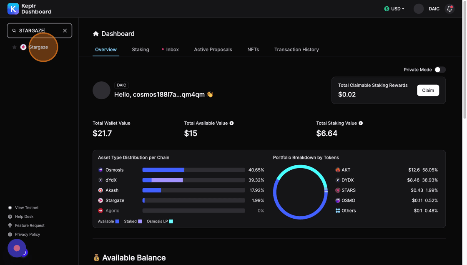Open the Help Desk link
Viewport: 467px width, 265px height.
tap(24, 217)
